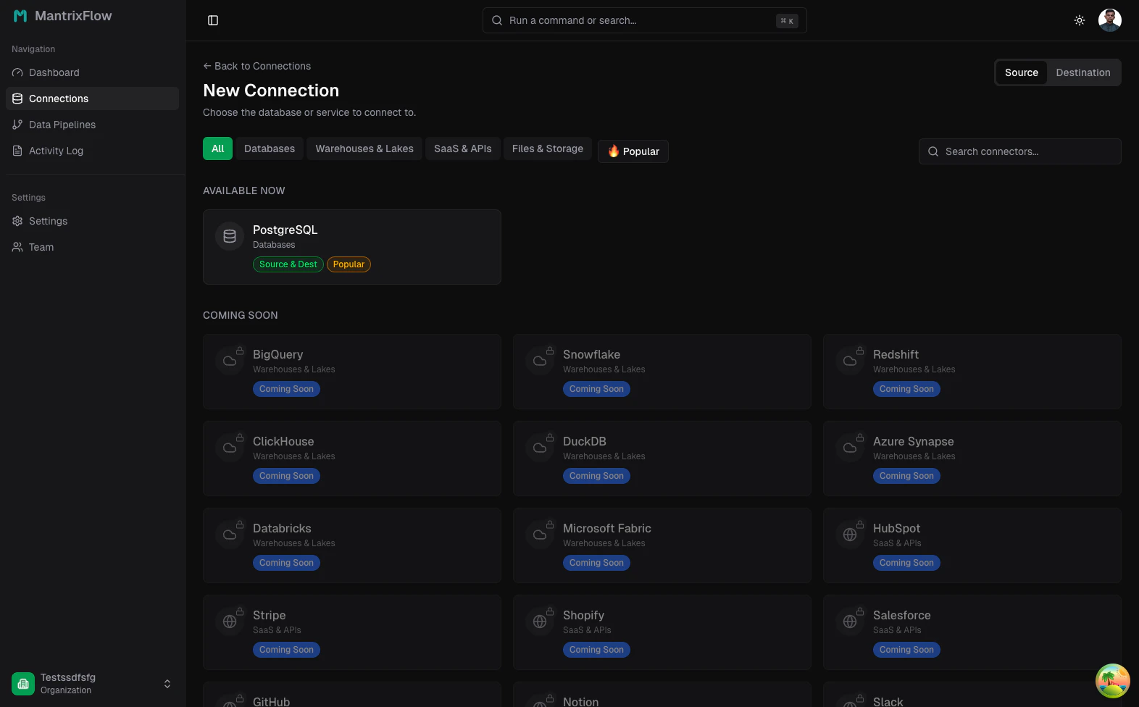Click the DuckDB card title
This screenshot has width=1139, height=707.
(585, 441)
